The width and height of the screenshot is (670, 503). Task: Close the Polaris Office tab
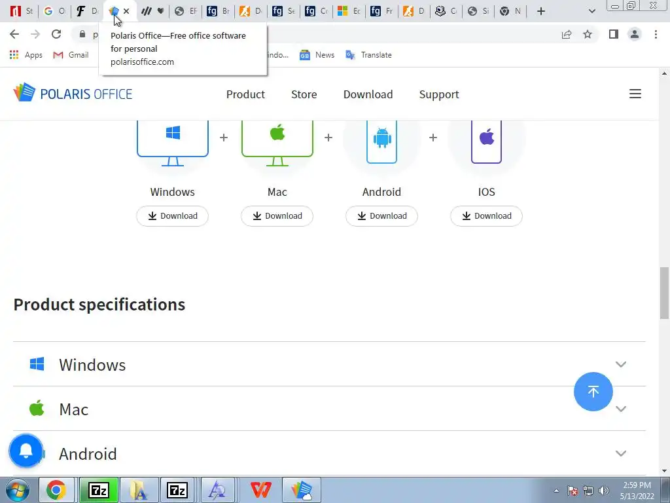[126, 11]
